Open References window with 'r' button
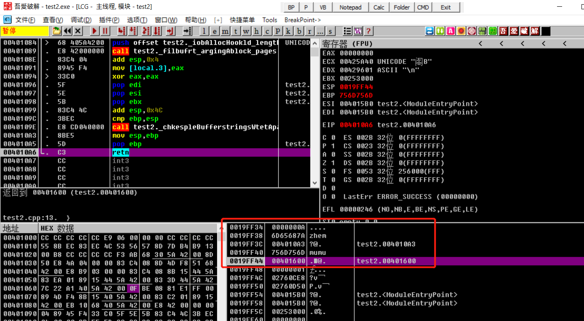 pyautogui.click(x=309, y=31)
